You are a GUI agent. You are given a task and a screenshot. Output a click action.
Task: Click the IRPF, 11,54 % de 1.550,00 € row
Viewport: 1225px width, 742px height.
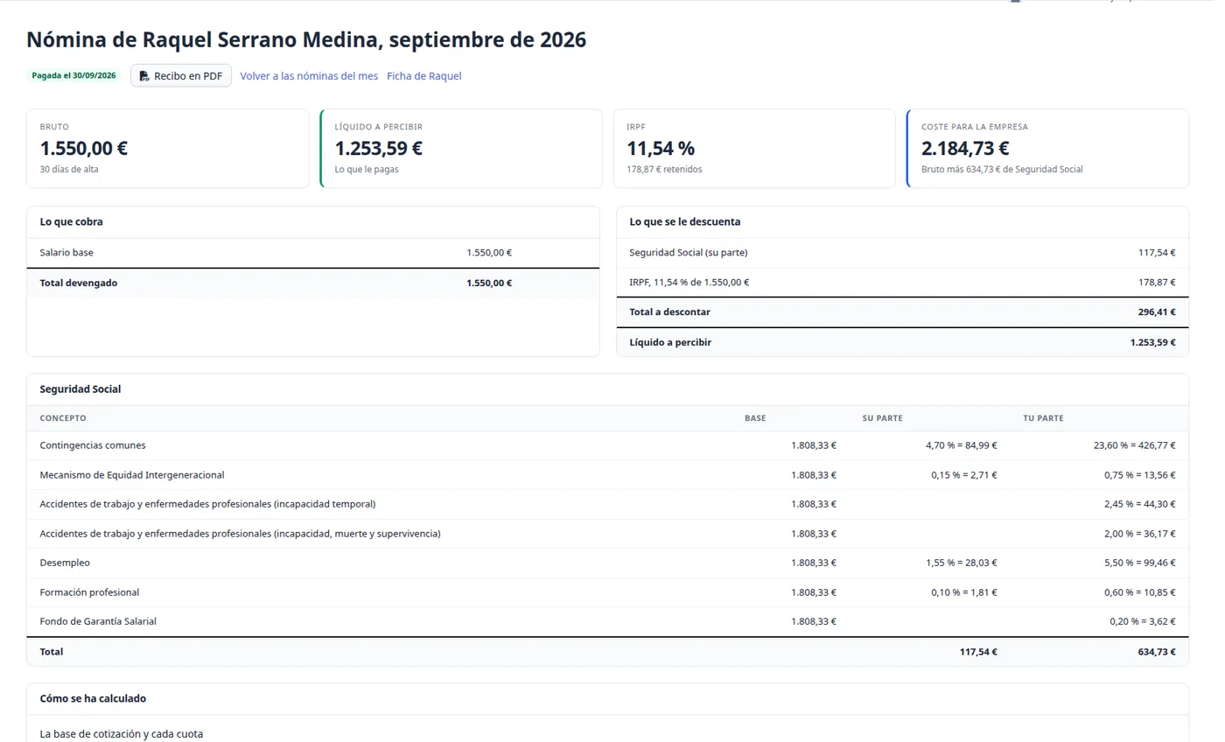(902, 283)
